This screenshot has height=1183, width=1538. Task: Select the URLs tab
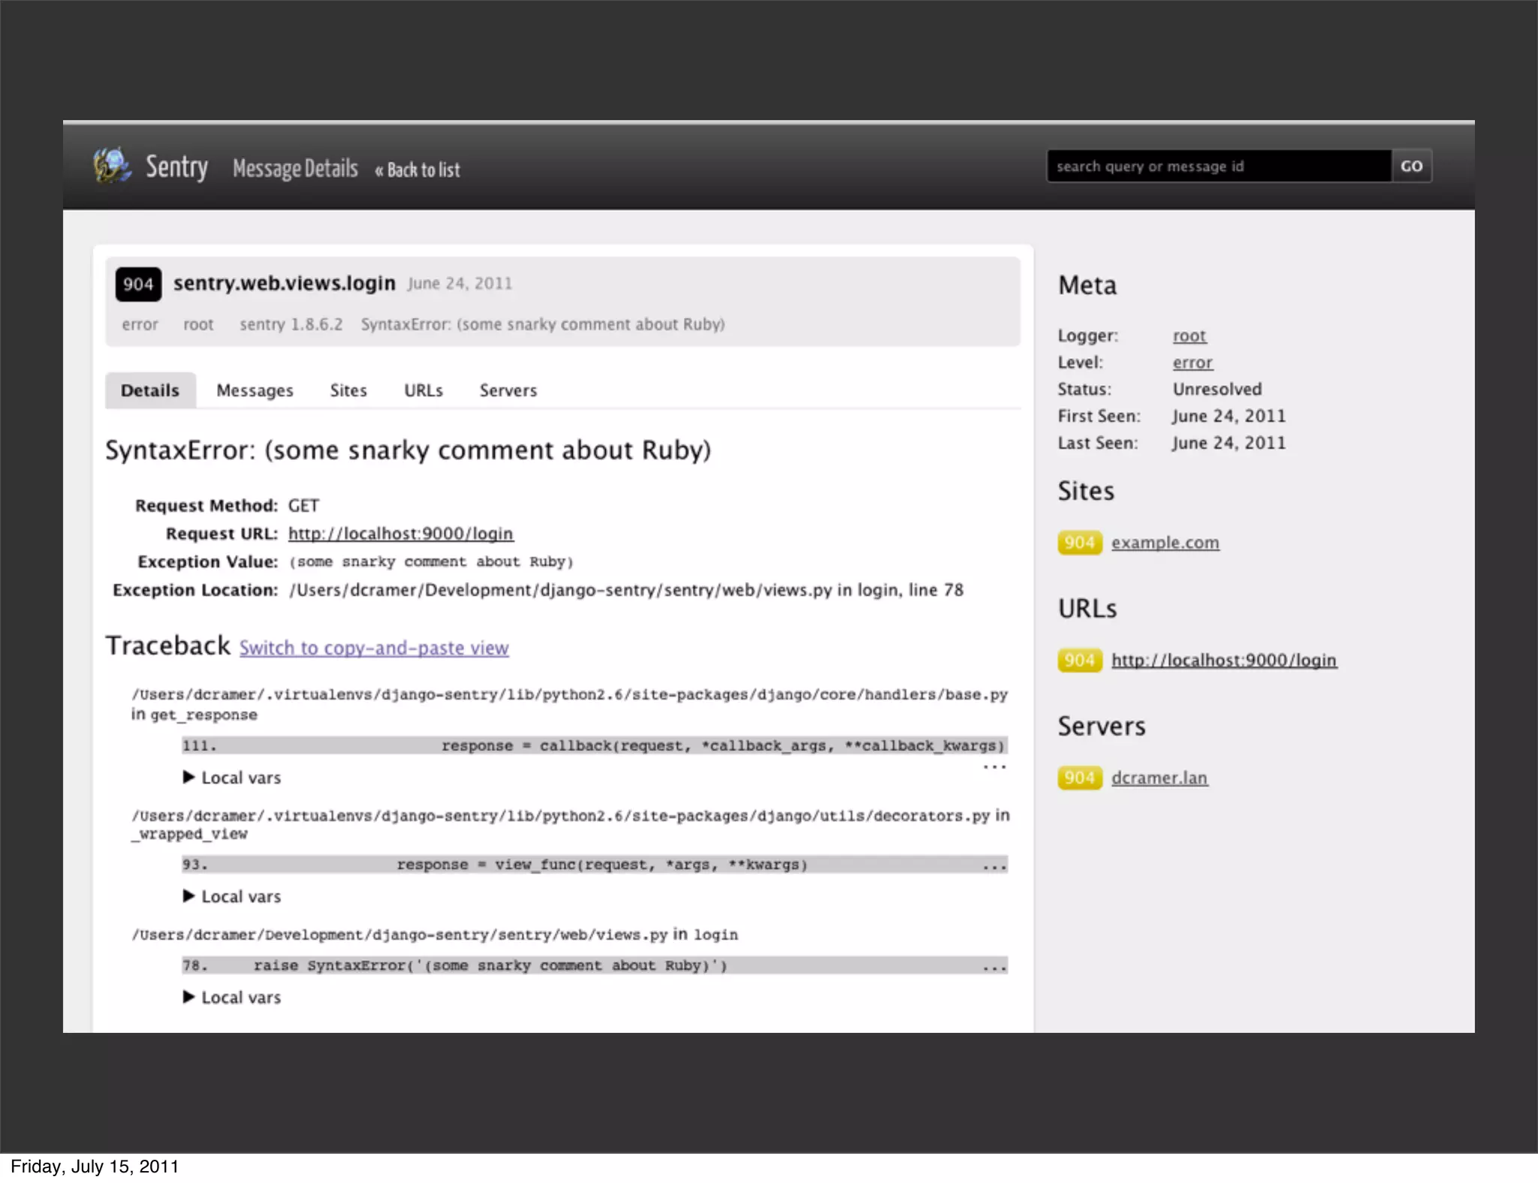[424, 390]
